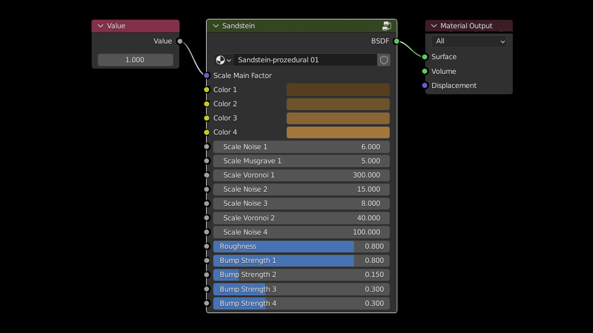This screenshot has height=333, width=593.
Task: Collapse the Value node
Action: tap(100, 26)
